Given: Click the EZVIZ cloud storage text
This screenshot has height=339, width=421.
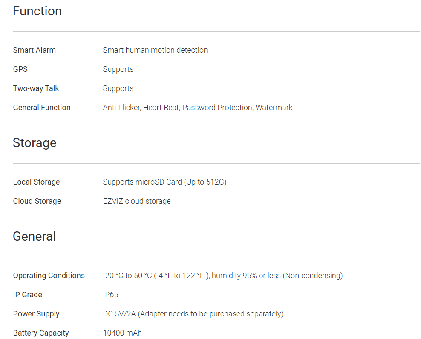Looking at the screenshot, I should [x=137, y=201].
